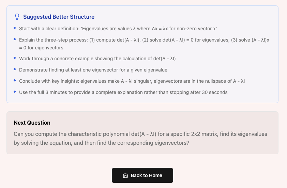Click the 'Work through a concrete example' suggestion
Screen dimensions: 287x188
coord(97,59)
